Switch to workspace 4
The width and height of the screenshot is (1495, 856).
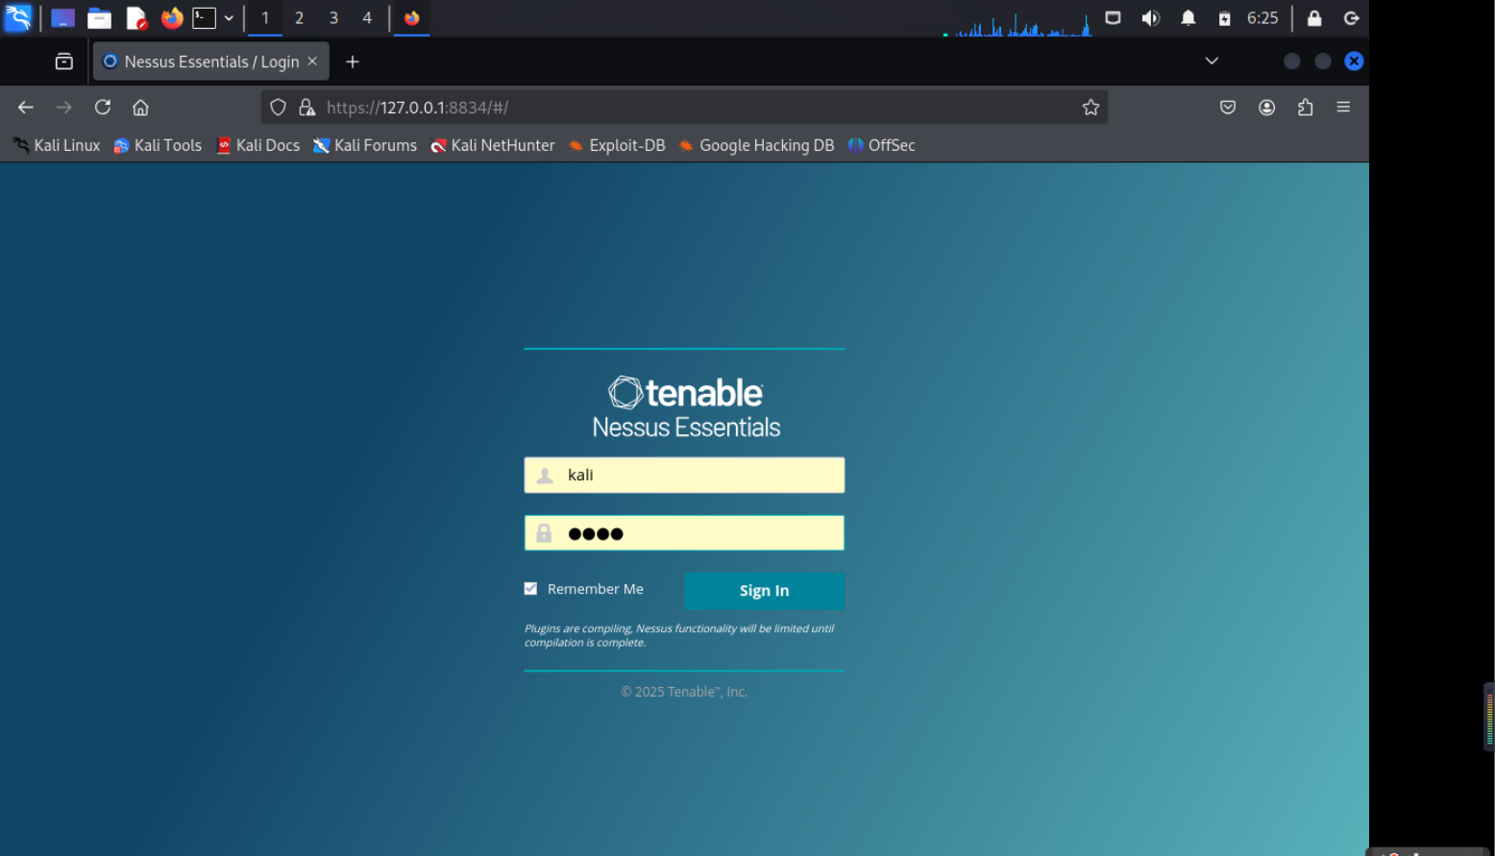367,18
